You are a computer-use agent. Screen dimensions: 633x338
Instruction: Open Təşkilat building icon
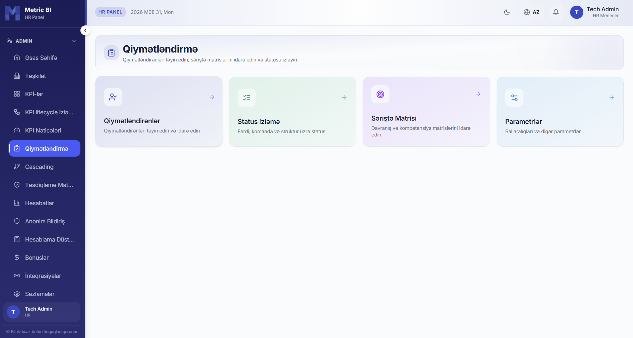(x=17, y=76)
